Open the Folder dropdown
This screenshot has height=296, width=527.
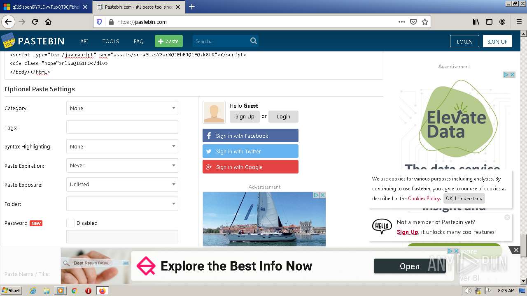[x=122, y=203]
